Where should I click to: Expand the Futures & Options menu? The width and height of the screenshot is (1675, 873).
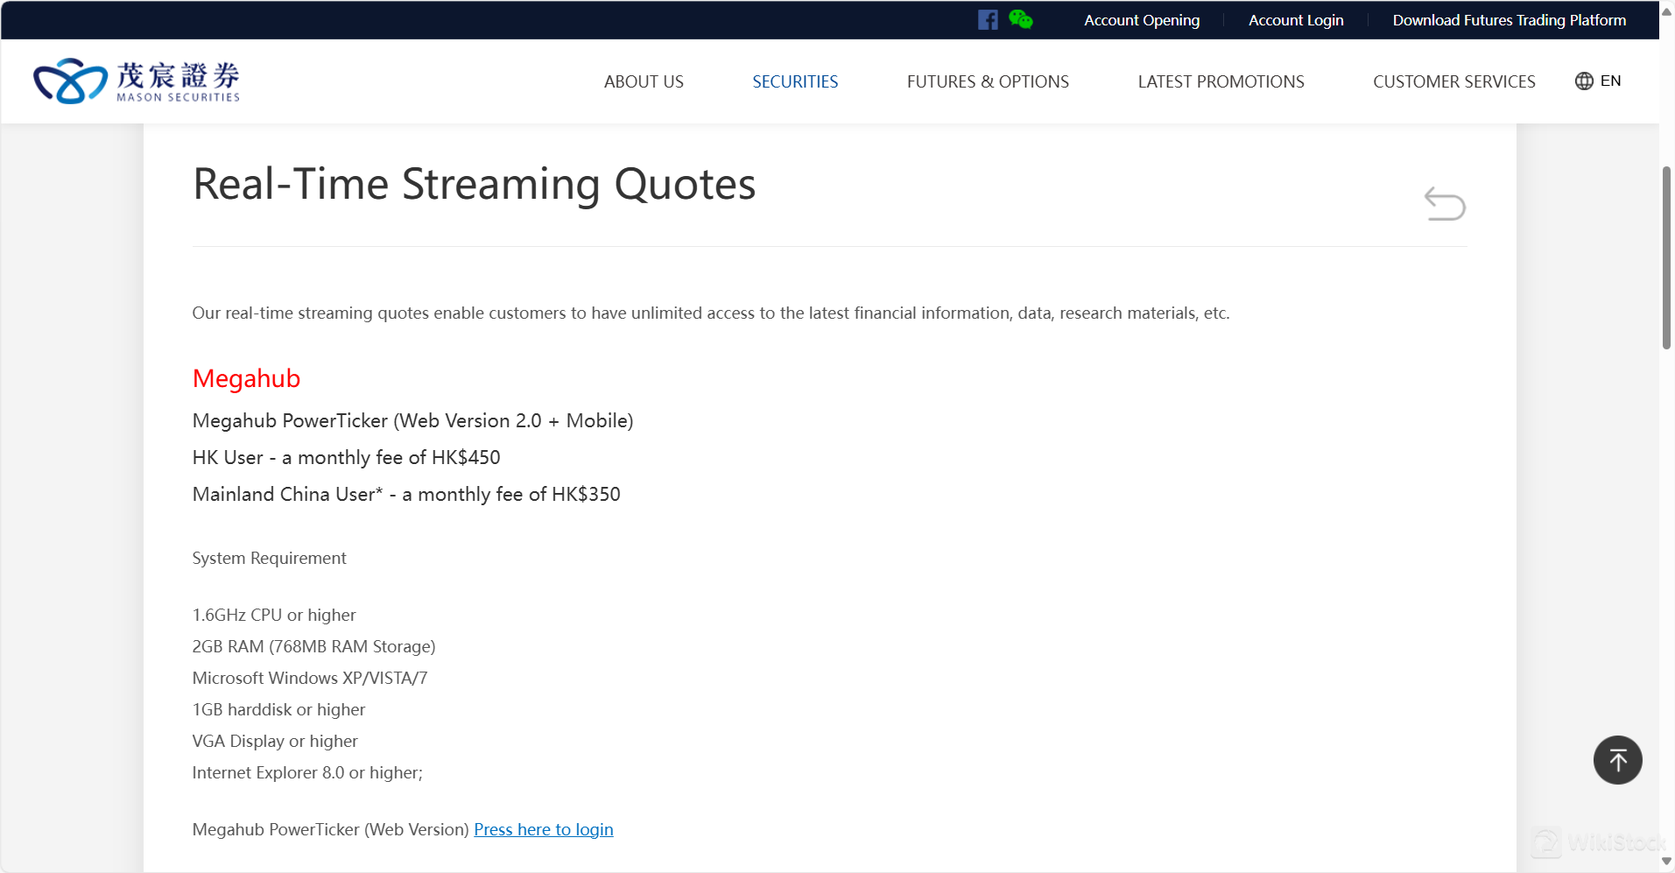(x=988, y=81)
